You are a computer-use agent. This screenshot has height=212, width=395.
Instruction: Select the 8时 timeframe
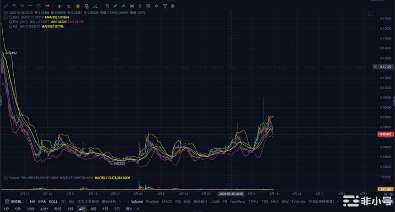(x=94, y=209)
